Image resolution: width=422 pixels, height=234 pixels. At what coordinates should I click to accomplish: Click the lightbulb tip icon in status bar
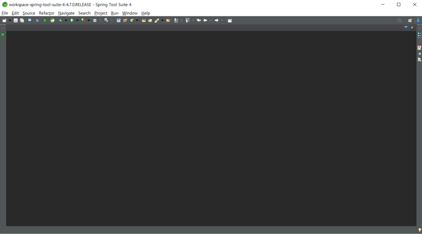click(x=420, y=230)
